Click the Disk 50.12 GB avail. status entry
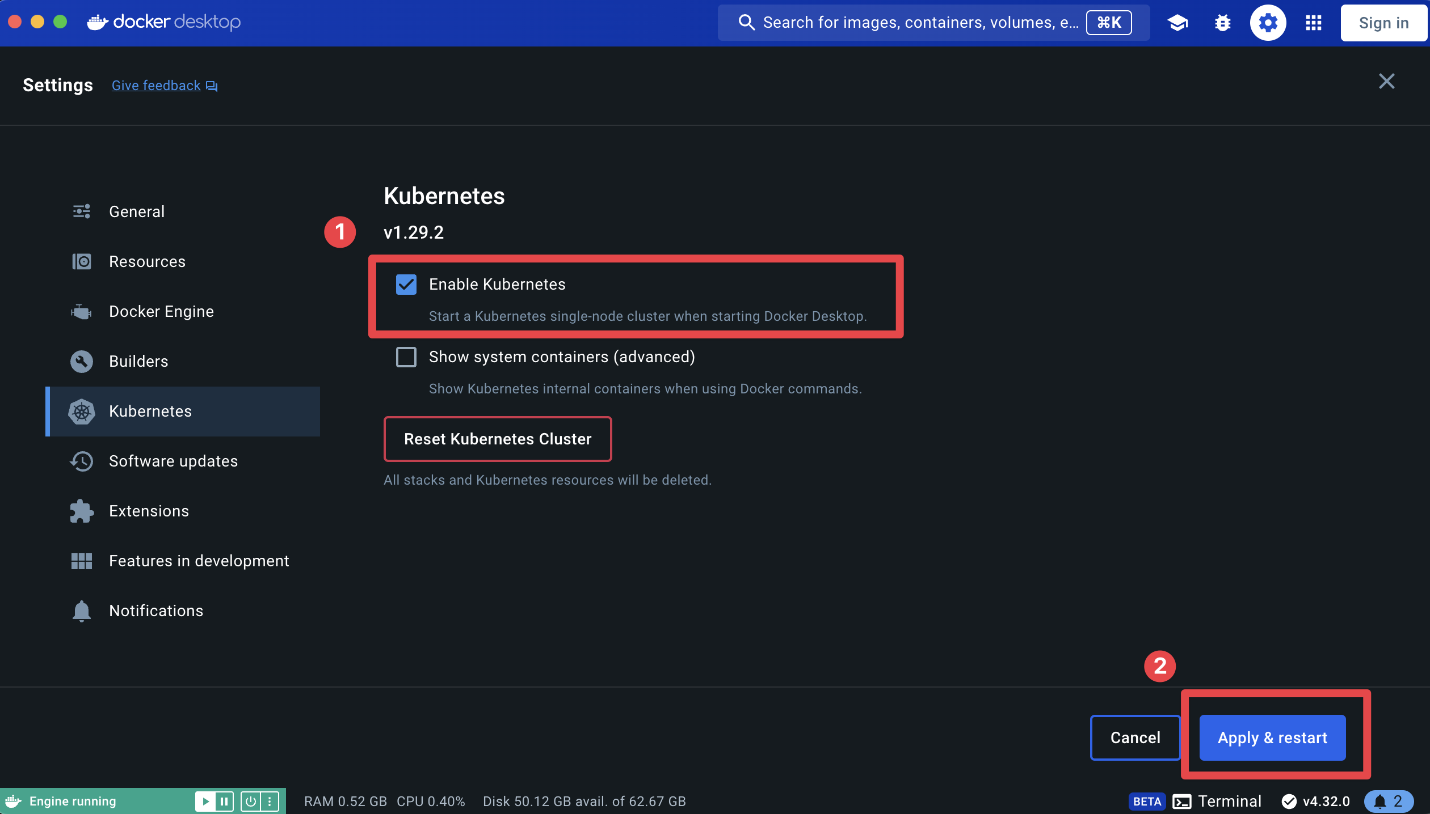Viewport: 1430px width, 814px height. tap(584, 801)
